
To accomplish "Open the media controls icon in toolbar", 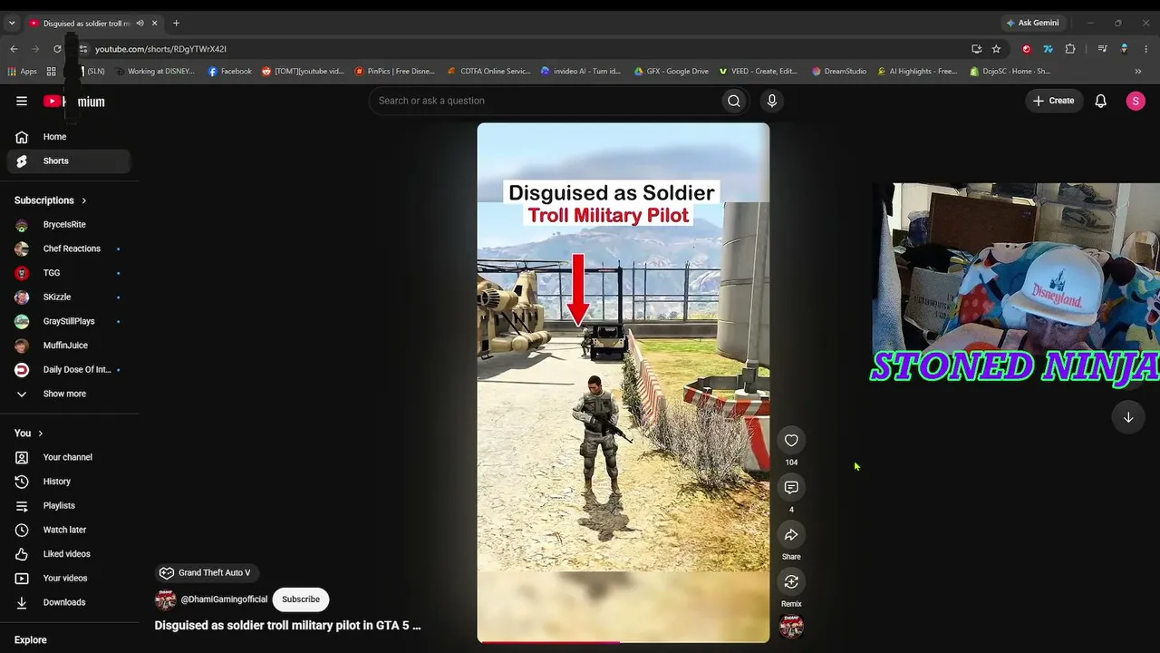I will (1102, 49).
